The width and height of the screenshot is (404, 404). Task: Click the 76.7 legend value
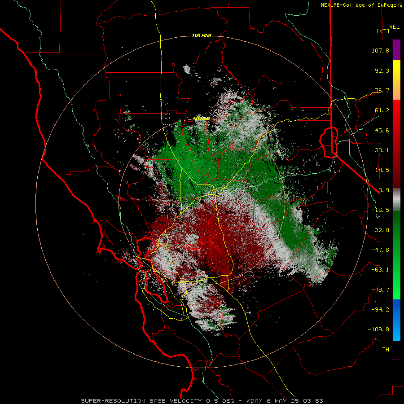[382, 90]
